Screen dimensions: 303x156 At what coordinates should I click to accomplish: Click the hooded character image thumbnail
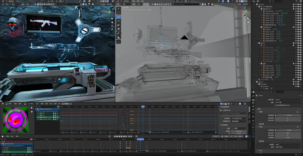[16, 120]
